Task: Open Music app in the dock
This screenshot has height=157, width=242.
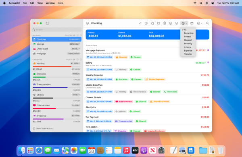Action: [126, 150]
